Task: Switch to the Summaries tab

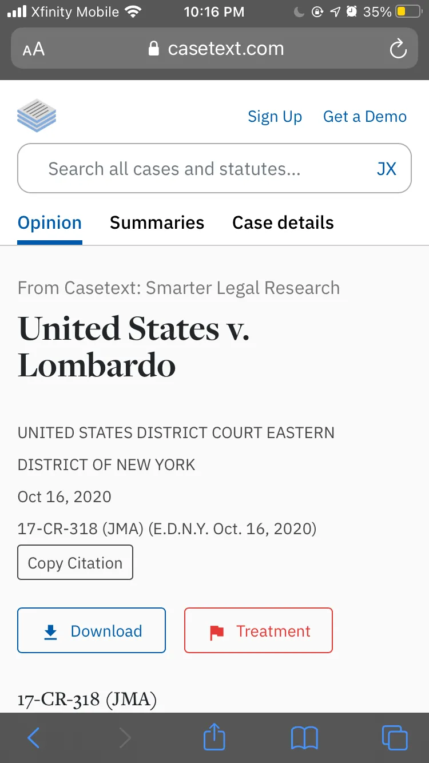Action: pyautogui.click(x=157, y=222)
